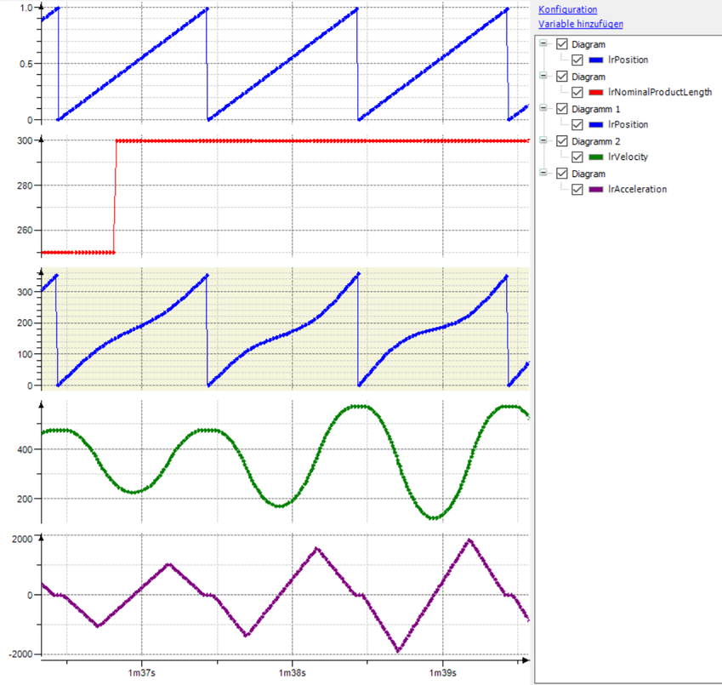Uncheck the Diagramm 2 checkbox
Viewport: 722px width, 685px height.
561,141
